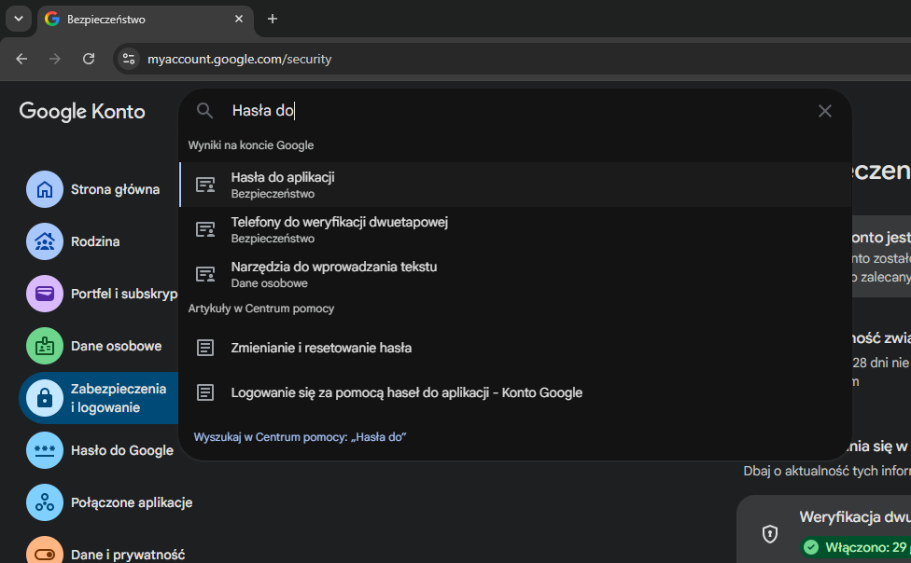Click Wyszukaj w Centrum pomocy link
This screenshot has height=563, width=911.
pyautogui.click(x=300, y=437)
